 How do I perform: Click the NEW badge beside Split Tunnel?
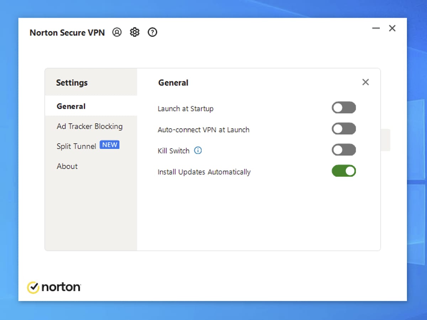coord(110,145)
